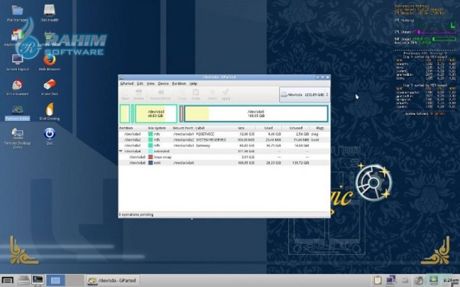
Task: Click the Flags column header
Action: point(320,128)
